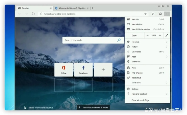The width and height of the screenshot is (187, 115).
Task: Expand Personalized news & more
Action: 93,108
